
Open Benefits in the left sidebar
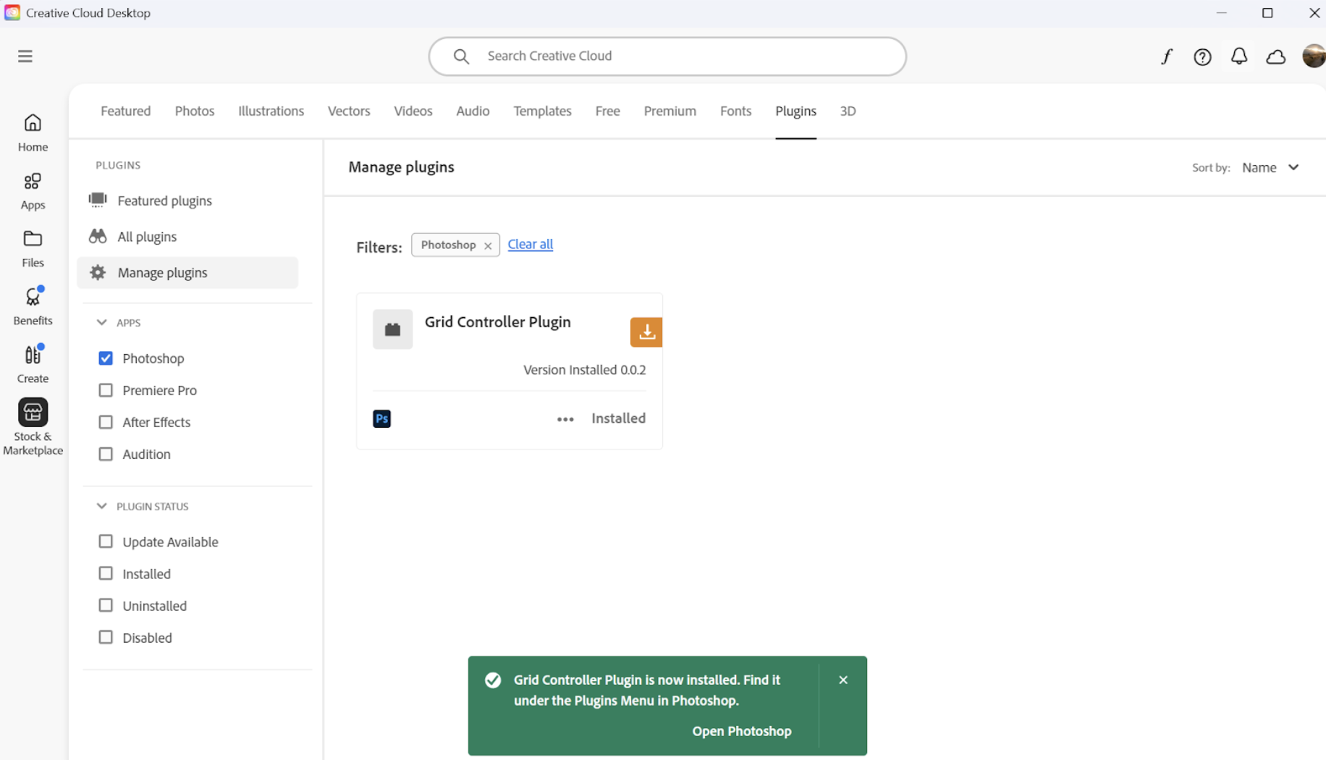[33, 306]
